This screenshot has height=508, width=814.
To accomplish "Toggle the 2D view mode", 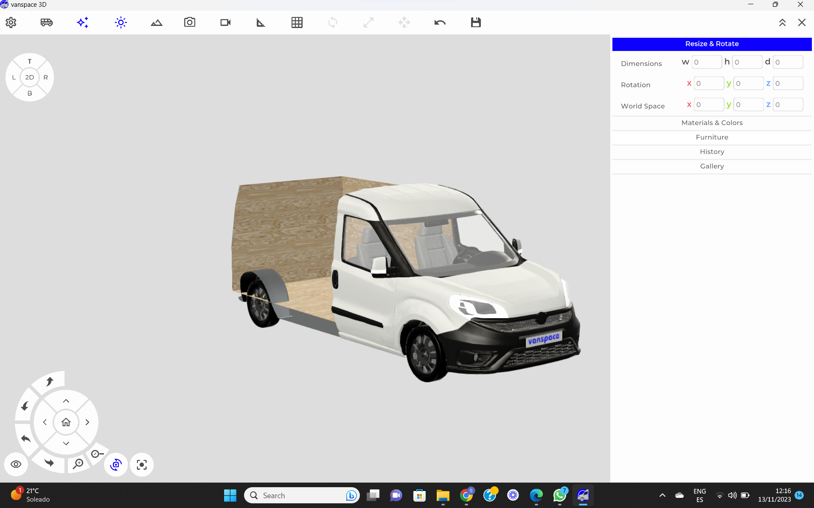I will coord(30,77).
